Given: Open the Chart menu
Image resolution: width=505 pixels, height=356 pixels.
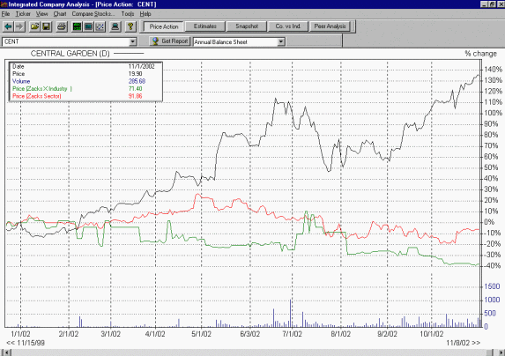Looking at the screenshot, I should (x=60, y=14).
